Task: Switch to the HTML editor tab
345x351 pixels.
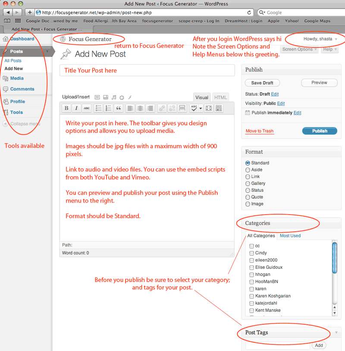Action: 220,98
